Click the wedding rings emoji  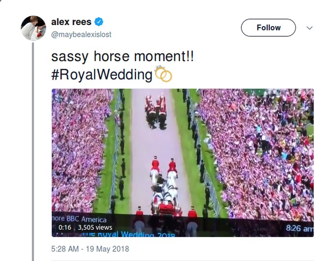point(163,74)
